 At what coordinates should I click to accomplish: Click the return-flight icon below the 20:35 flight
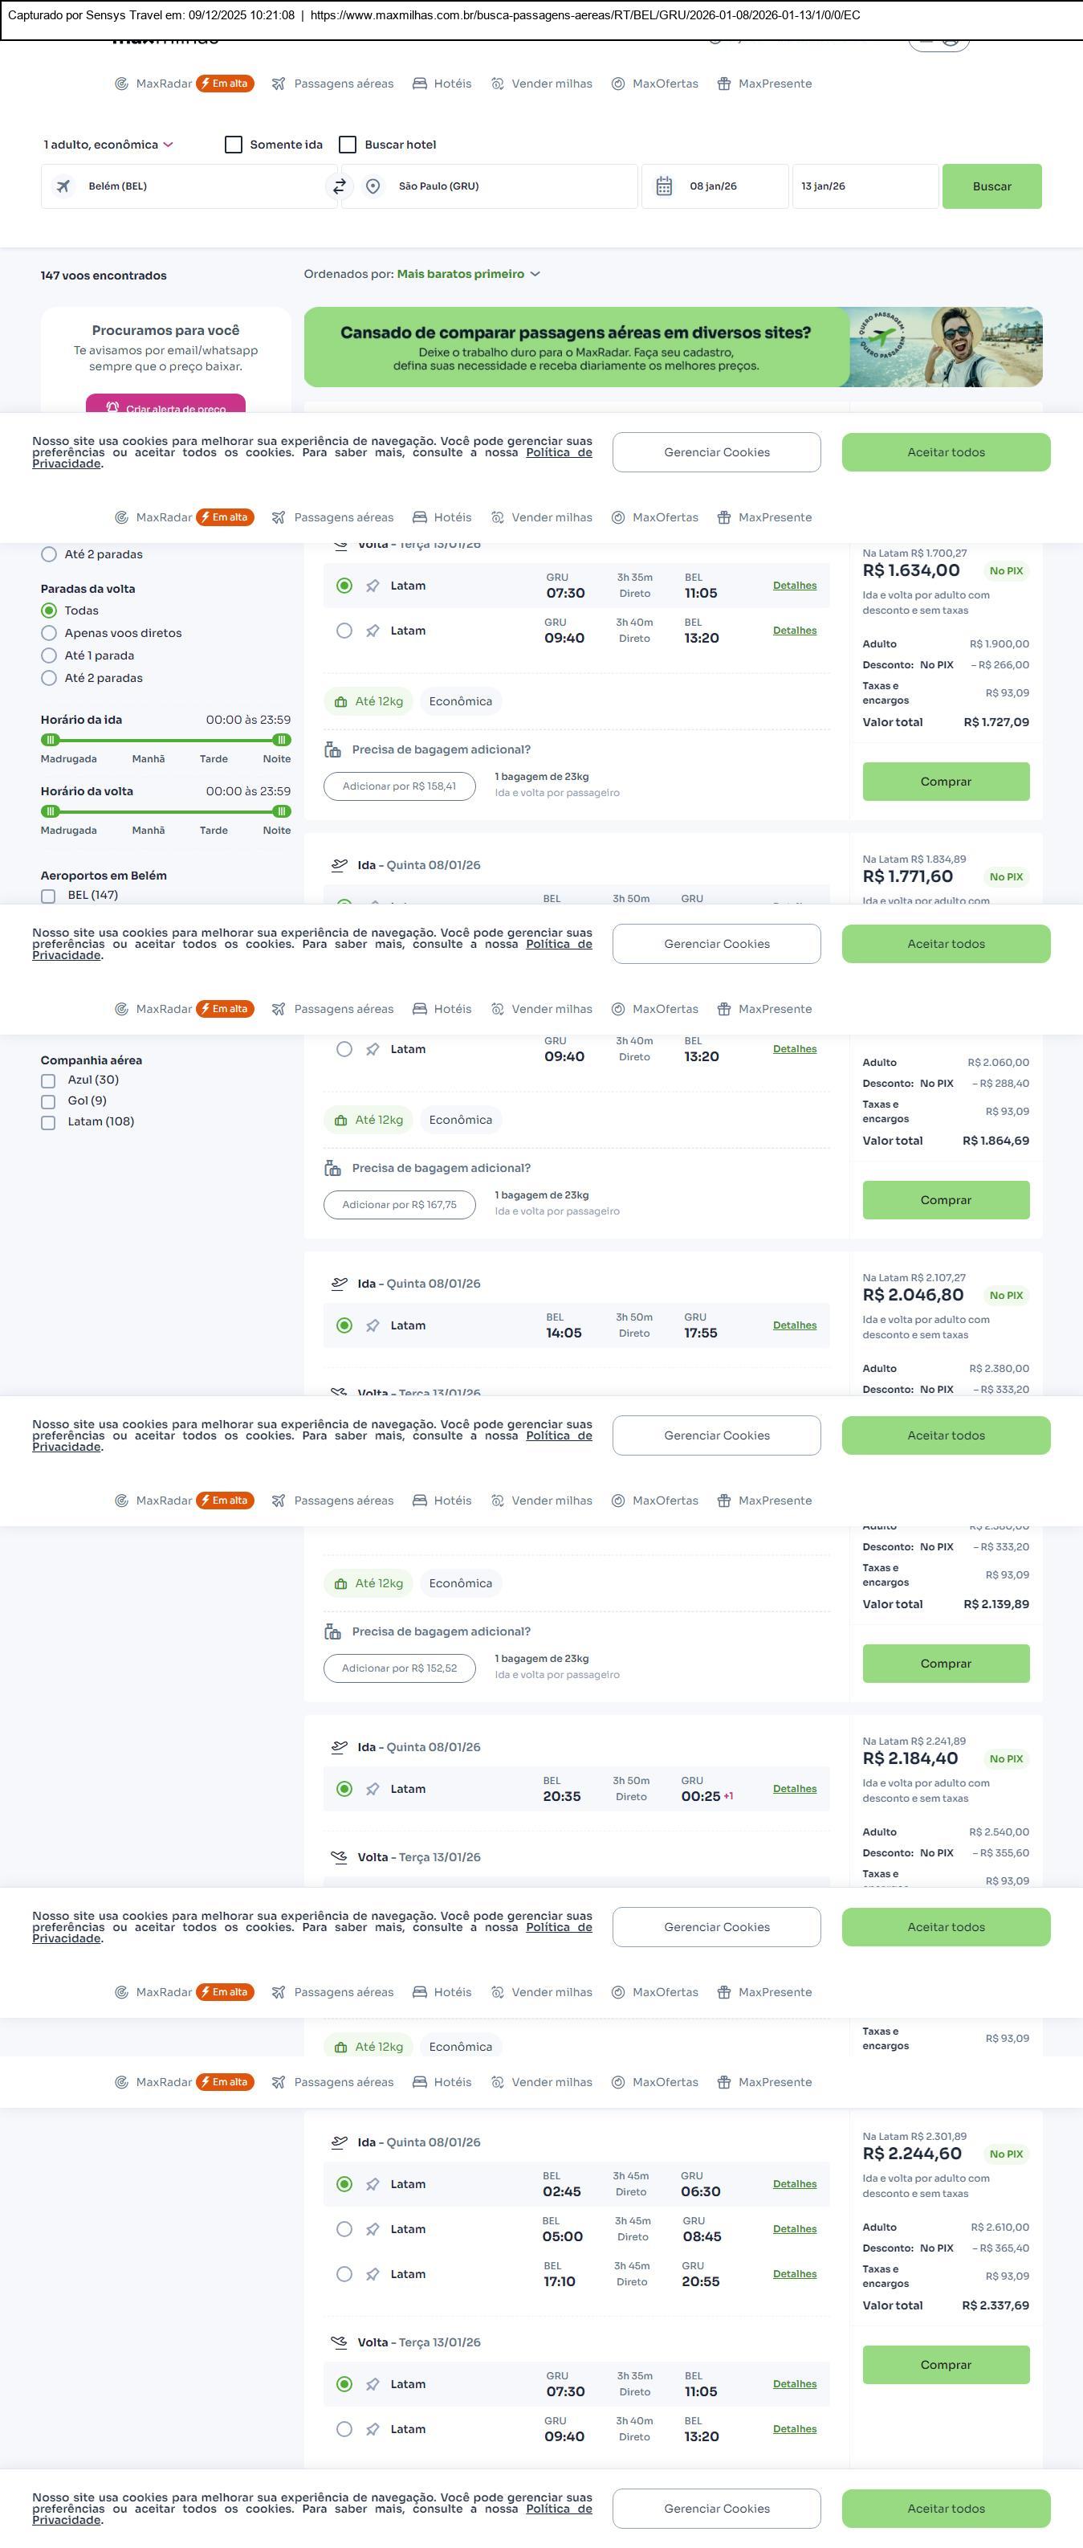[x=339, y=1856]
